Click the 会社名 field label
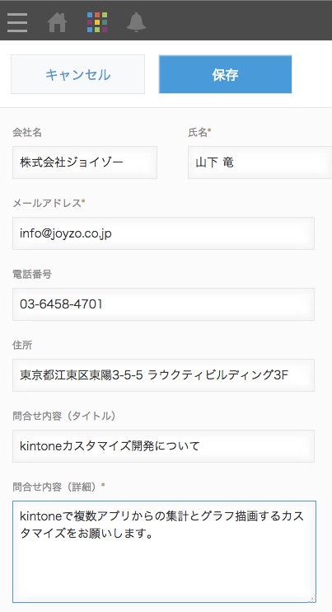The image size is (332, 612). pos(27,133)
